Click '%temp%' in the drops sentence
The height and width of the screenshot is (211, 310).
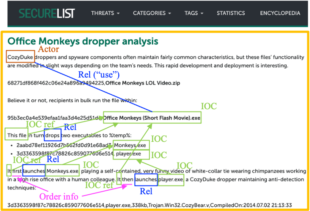(120, 135)
